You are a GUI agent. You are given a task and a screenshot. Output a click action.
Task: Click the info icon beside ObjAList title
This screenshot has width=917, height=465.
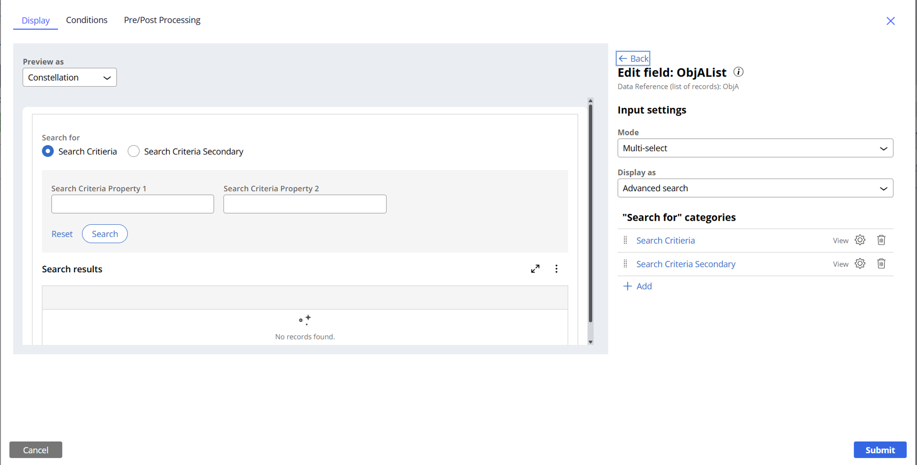point(738,72)
